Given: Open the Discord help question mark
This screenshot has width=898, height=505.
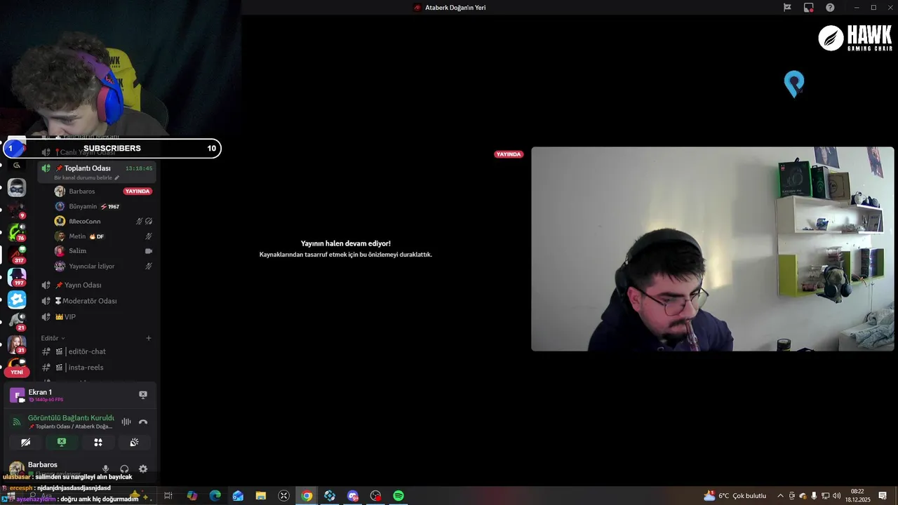Looking at the screenshot, I should click(830, 8).
